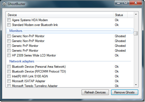
Task: Check the second Generic Non-PnP Monitor checkbox
Action: pyautogui.click(x=9, y=41)
